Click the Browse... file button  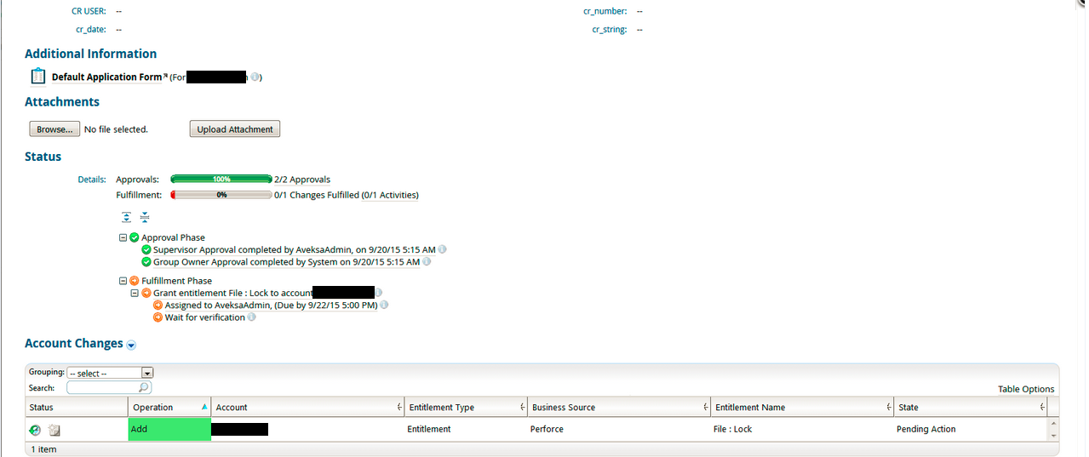pyautogui.click(x=54, y=129)
